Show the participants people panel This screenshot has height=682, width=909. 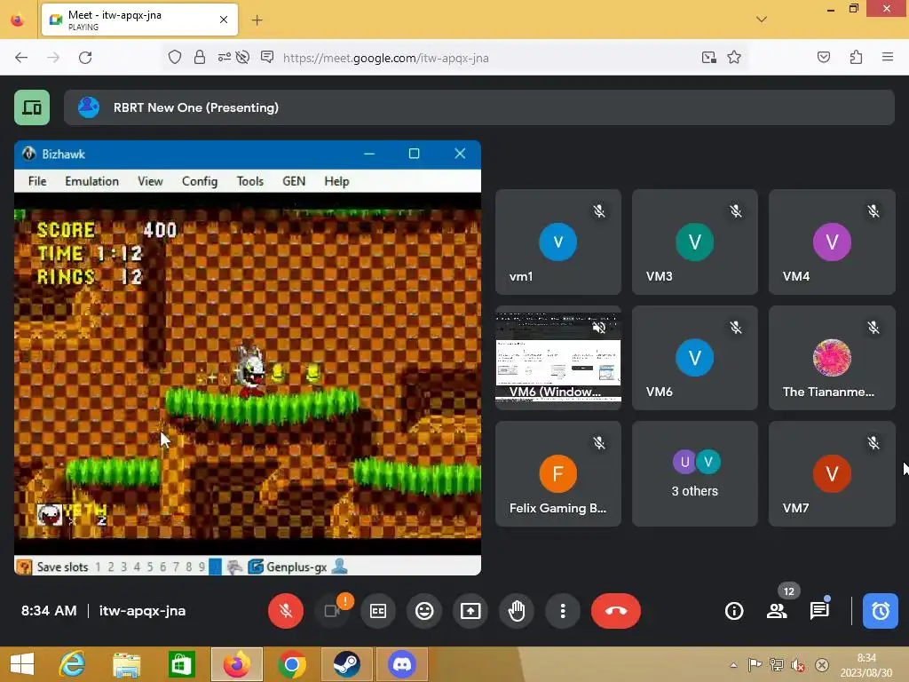coord(777,611)
